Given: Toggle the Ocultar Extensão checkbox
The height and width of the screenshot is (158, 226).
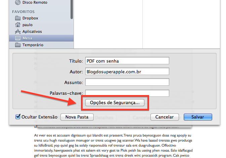Looking at the screenshot, I should (x=18, y=117).
